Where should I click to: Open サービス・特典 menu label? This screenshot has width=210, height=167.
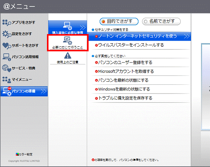click(x=23, y=68)
